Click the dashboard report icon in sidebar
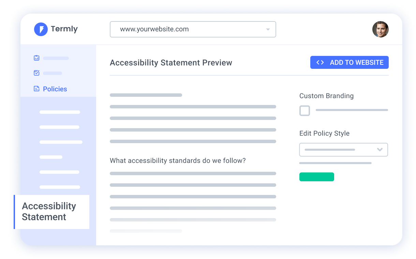416x259 pixels. [36, 58]
